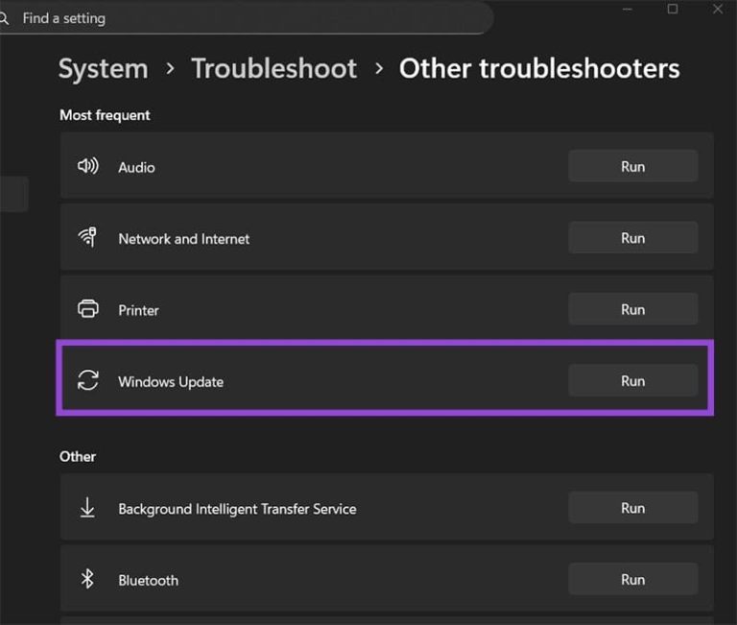Click the Background Intelligent Transfer download icon
Screen dimensions: 737x625
(x=87, y=508)
